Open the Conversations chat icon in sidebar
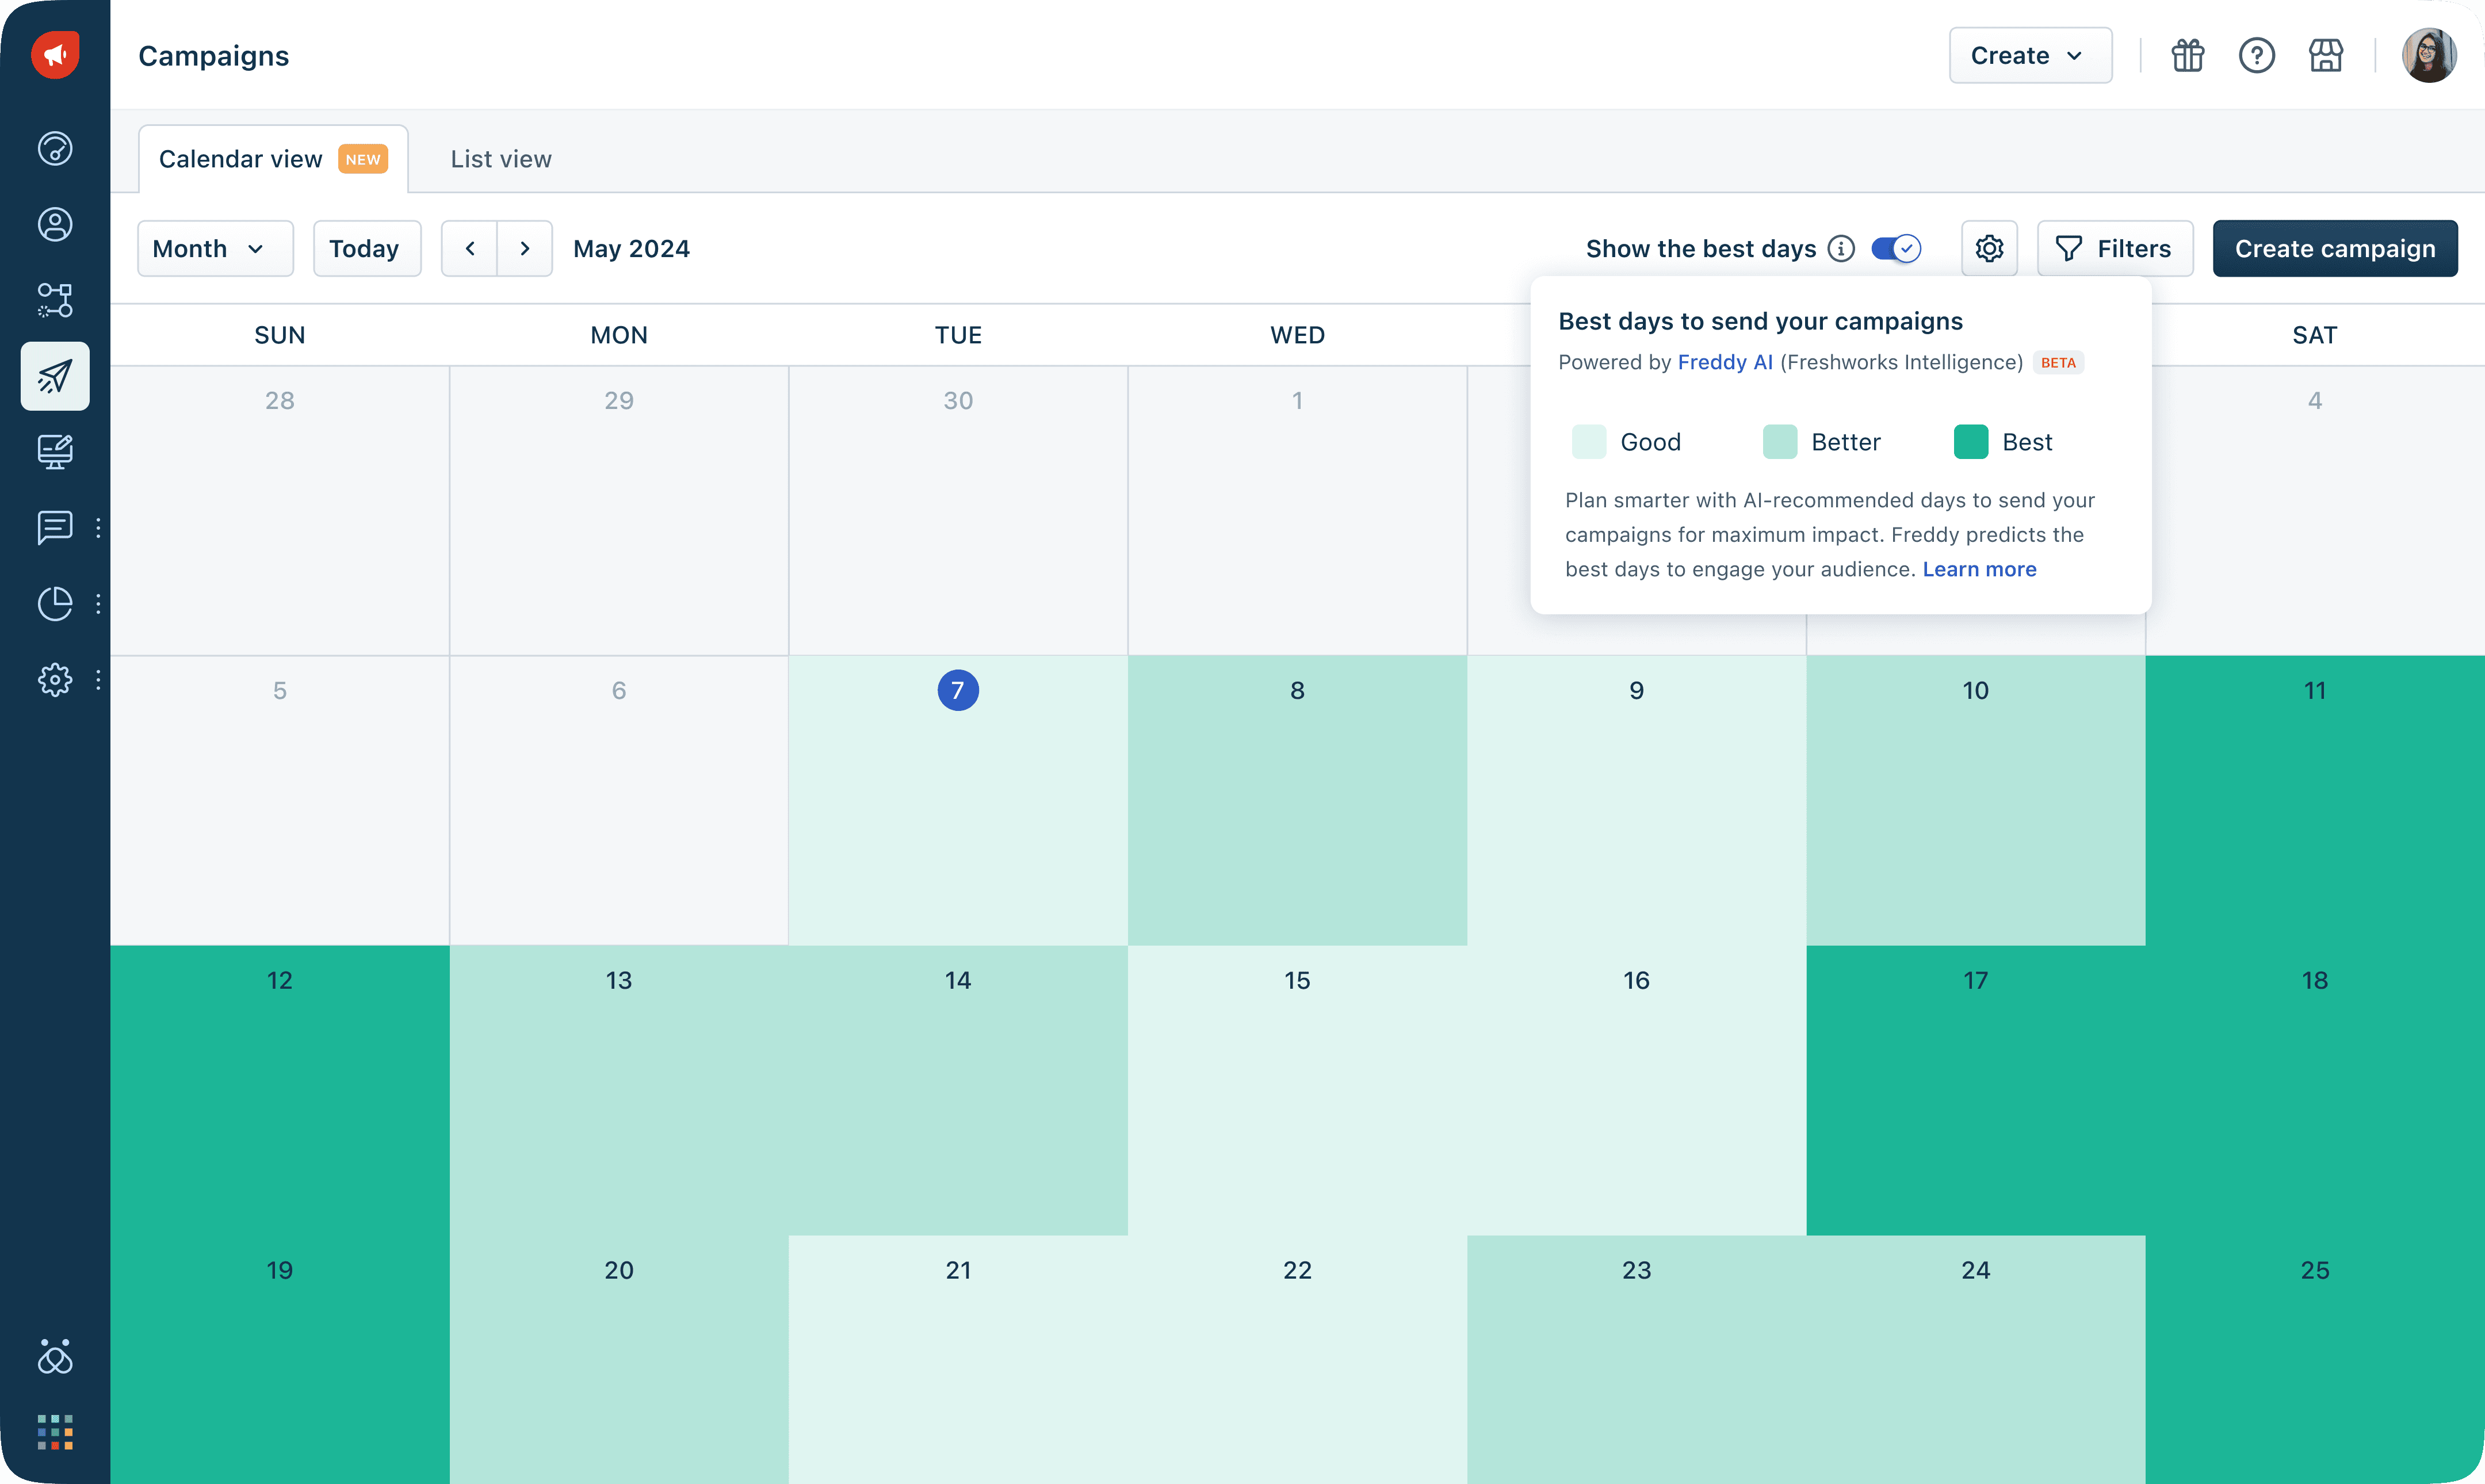Image resolution: width=2485 pixels, height=1484 pixels. 55,527
